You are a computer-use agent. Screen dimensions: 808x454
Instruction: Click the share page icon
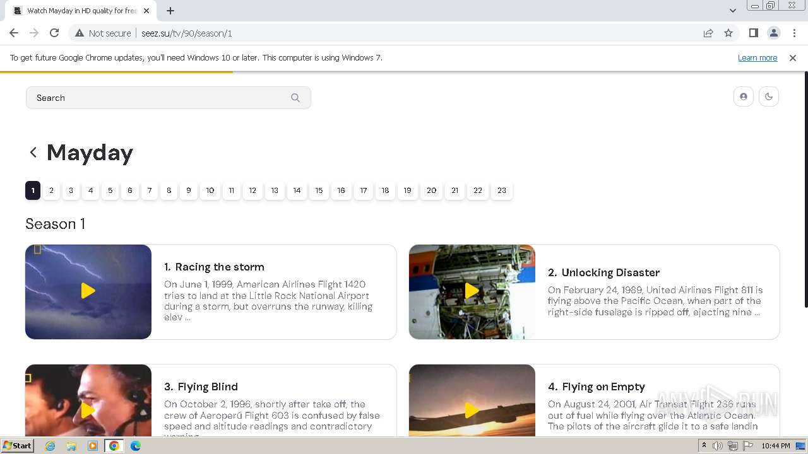[708, 33]
